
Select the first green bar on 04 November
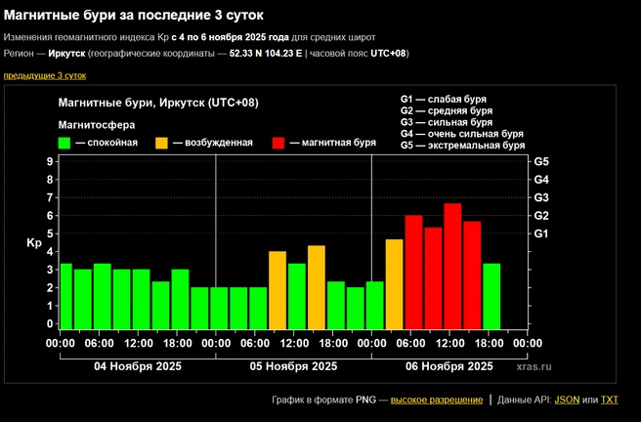[66, 296]
